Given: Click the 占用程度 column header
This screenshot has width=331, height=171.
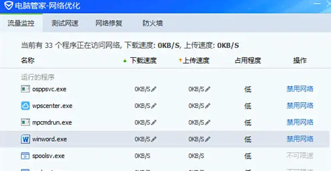Looking at the screenshot, I should [248, 61].
